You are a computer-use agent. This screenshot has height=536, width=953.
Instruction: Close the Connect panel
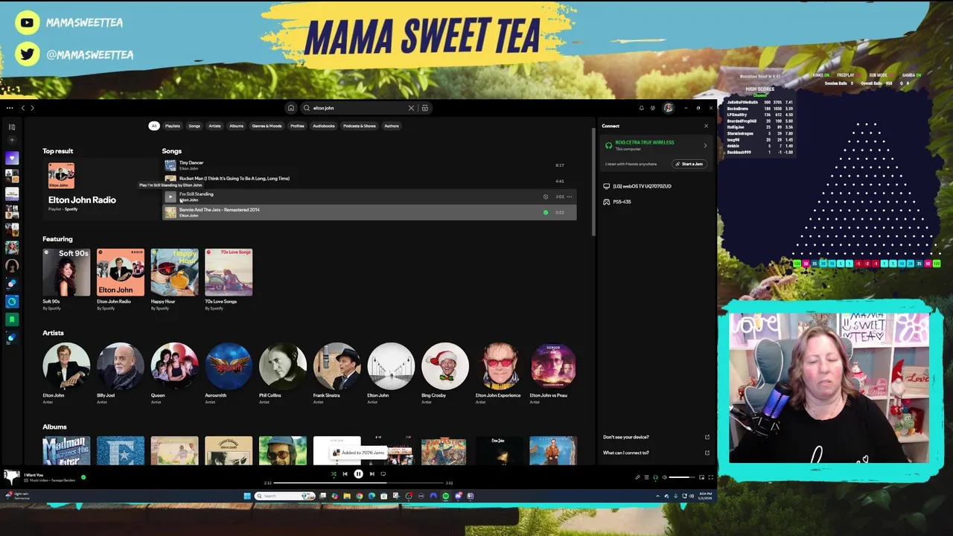pos(706,126)
